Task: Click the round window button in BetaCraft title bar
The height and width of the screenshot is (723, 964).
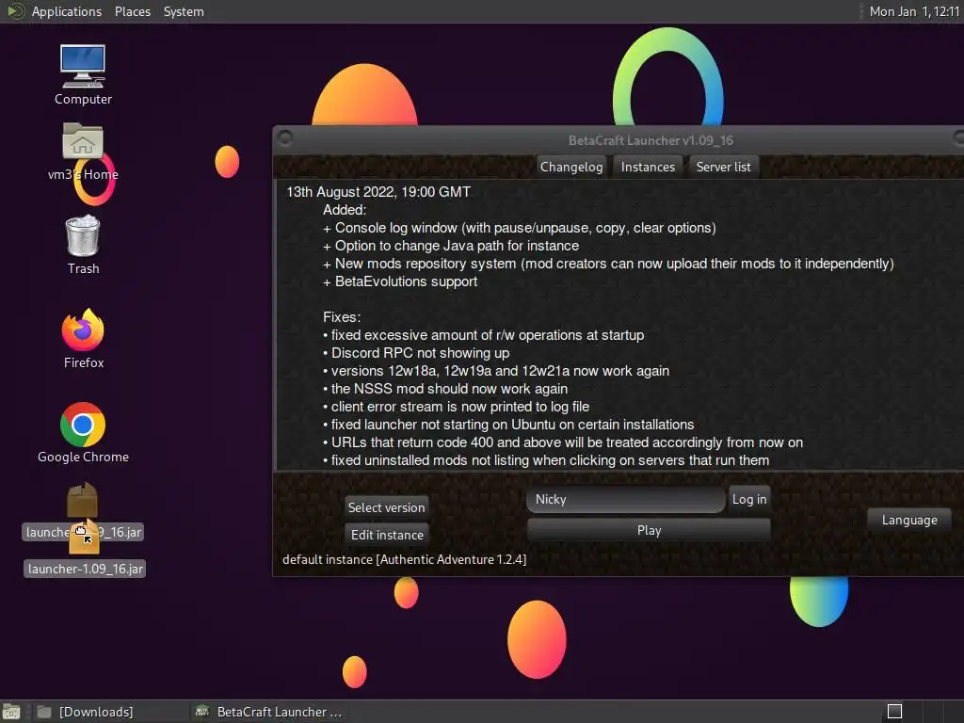Action: pyautogui.click(x=284, y=137)
